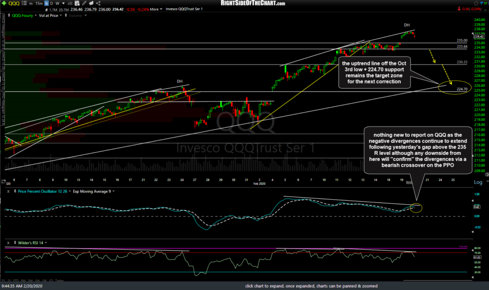The height and width of the screenshot is (290, 489).
Task: Click the 'click chart to expand' status text
Action: coord(311,286)
